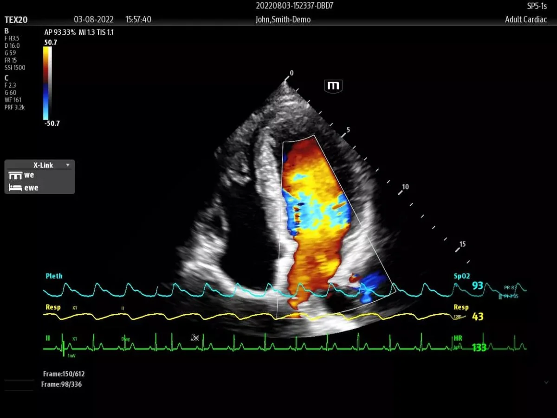Click the 'Adult Cardiac' preset label
557x418 pixels.
(x=526, y=19)
